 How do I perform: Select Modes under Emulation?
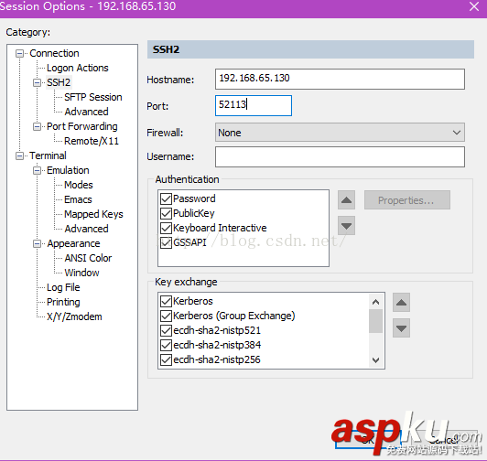pyautogui.click(x=79, y=185)
